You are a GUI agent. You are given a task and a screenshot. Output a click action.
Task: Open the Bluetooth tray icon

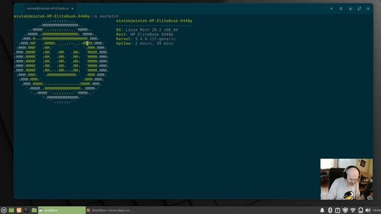tap(330, 210)
